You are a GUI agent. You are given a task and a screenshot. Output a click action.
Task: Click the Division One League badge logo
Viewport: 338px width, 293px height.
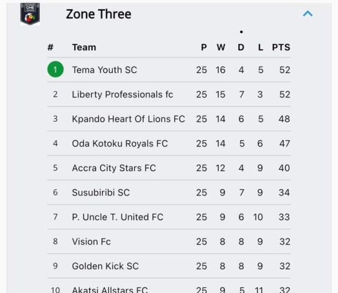point(30,14)
